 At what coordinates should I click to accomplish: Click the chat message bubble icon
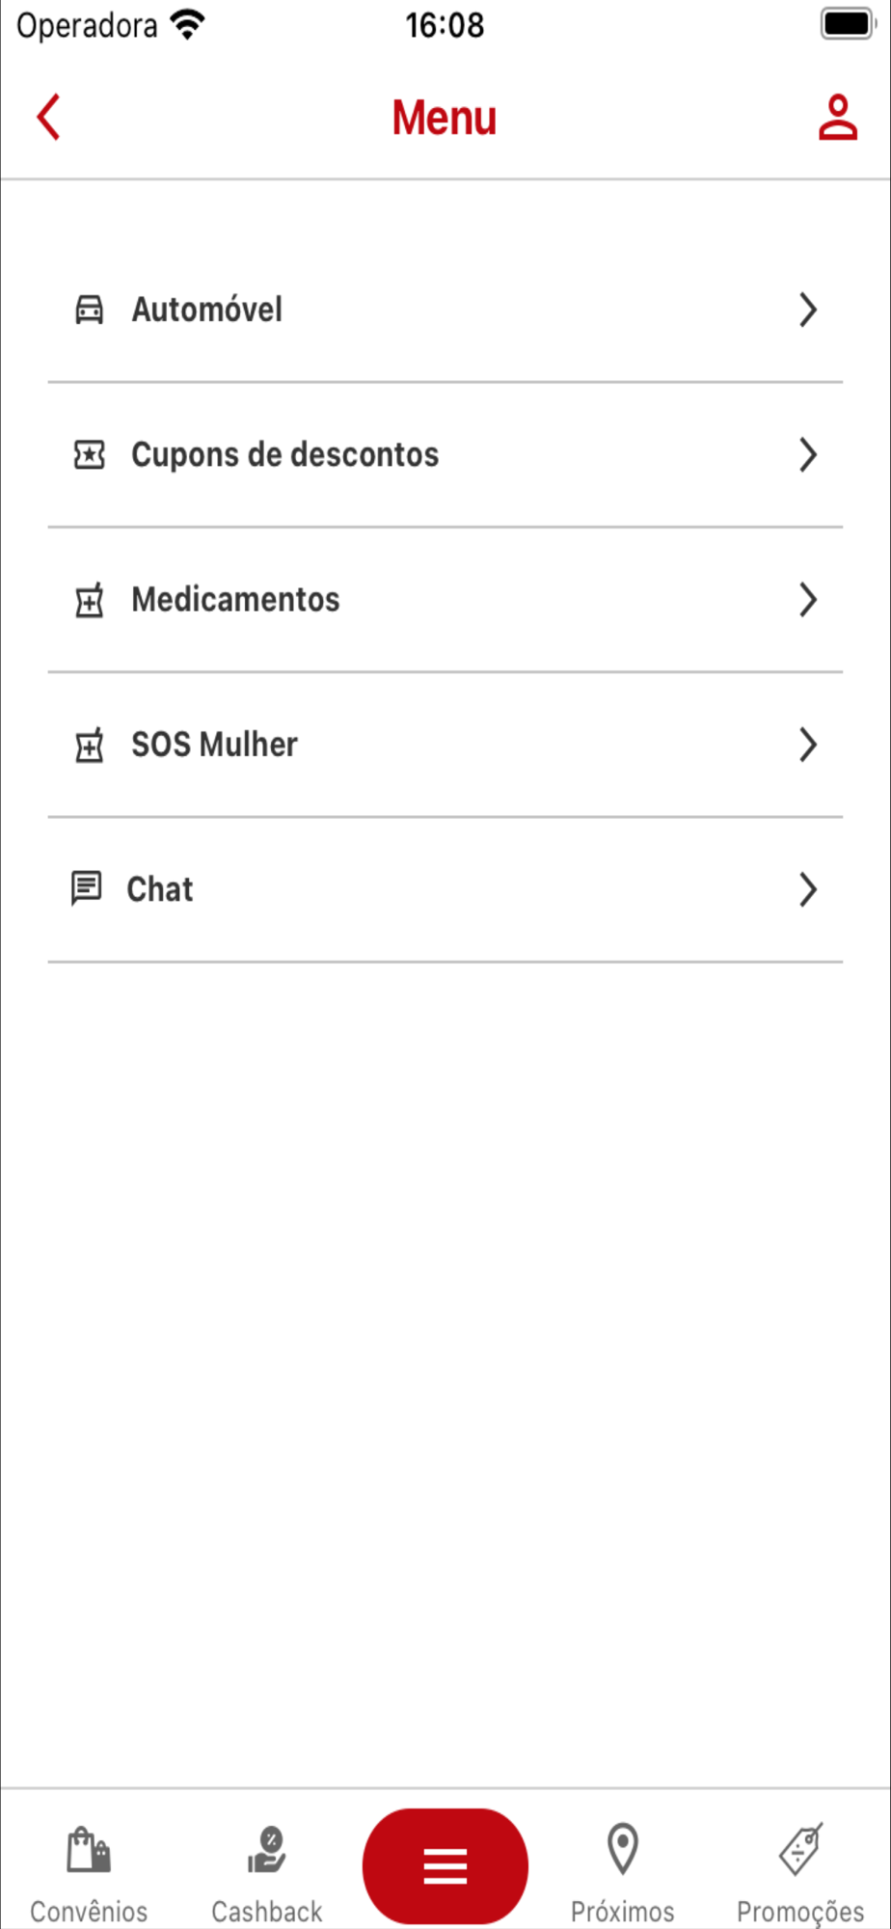click(86, 888)
